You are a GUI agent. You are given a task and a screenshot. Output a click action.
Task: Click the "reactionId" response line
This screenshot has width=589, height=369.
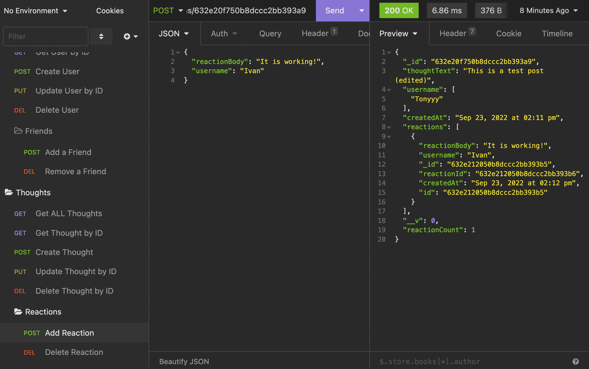point(501,174)
